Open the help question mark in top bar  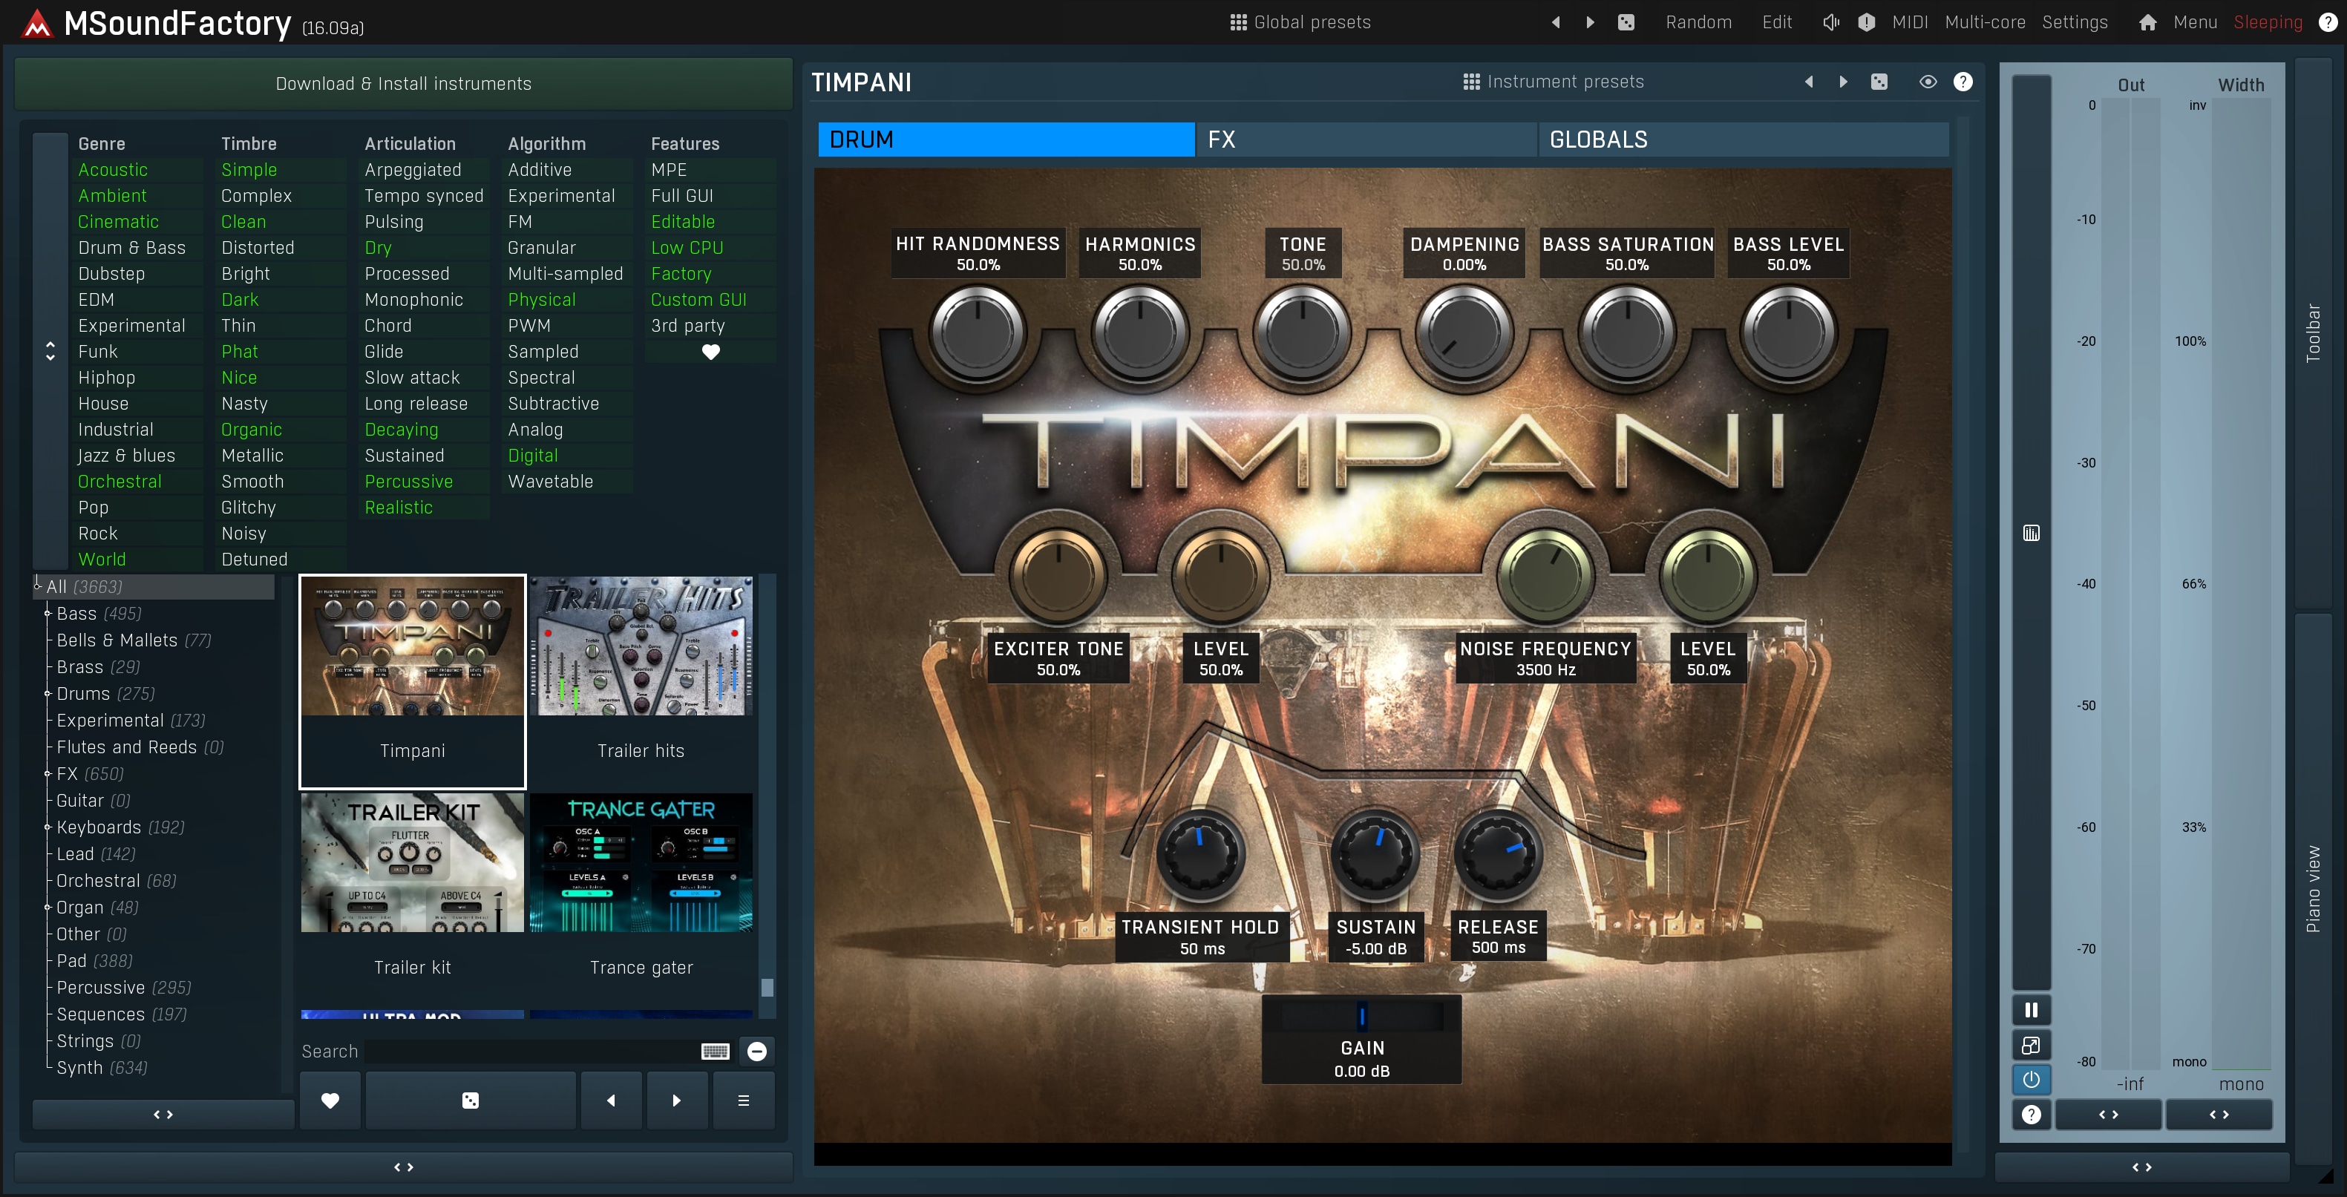(x=2327, y=22)
